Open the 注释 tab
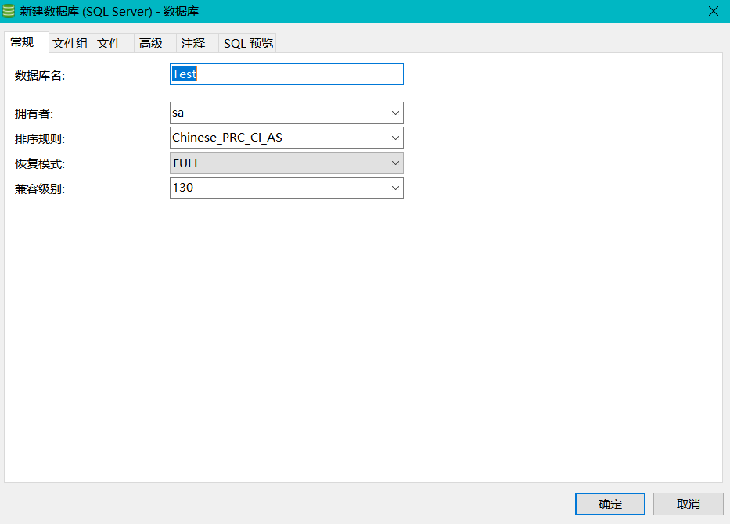 [197, 43]
